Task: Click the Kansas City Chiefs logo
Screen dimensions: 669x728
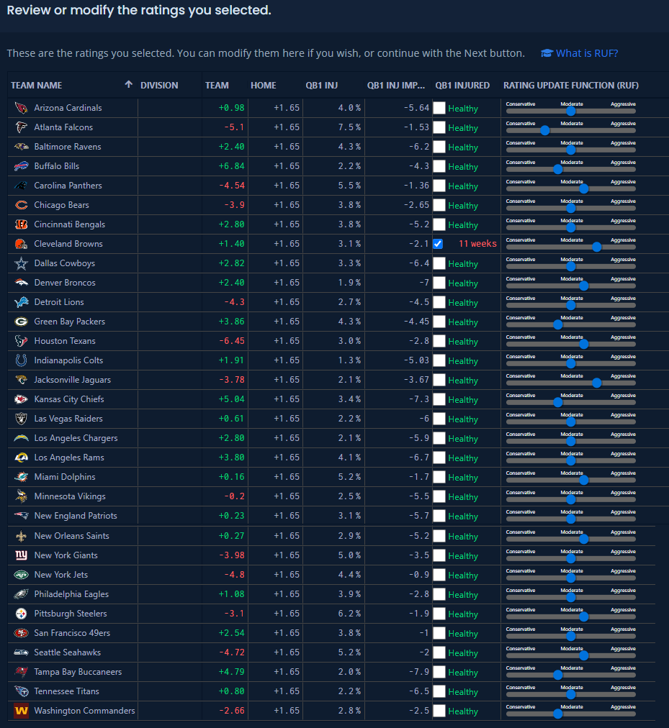Action: pyautogui.click(x=21, y=399)
